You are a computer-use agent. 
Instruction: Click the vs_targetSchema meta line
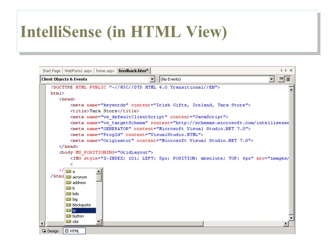pos(180,123)
